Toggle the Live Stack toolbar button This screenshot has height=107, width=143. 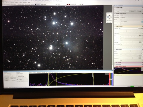tap(38, 4)
